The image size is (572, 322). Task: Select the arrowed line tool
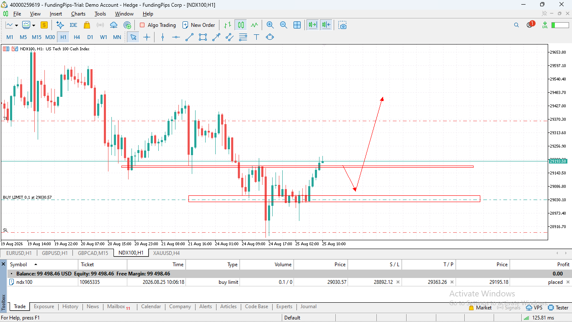tap(216, 37)
